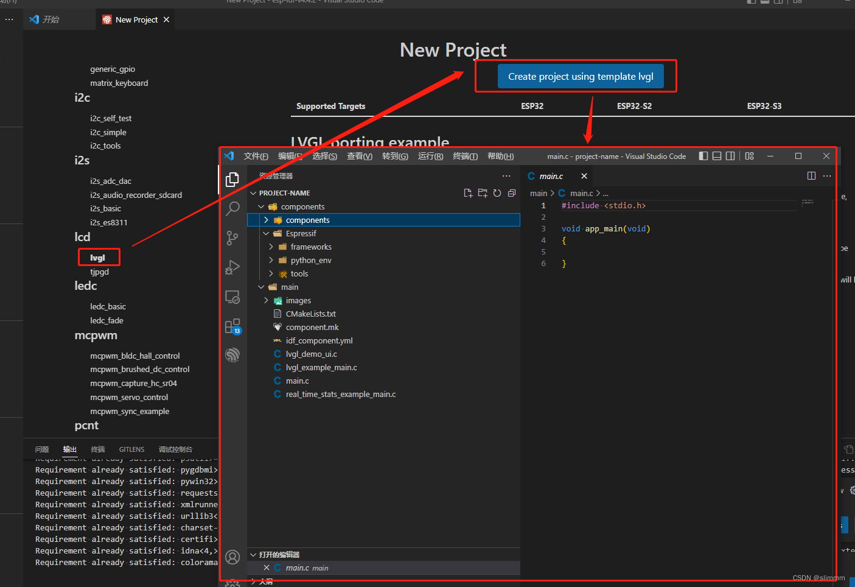Open Source Control view in activity bar

(232, 237)
